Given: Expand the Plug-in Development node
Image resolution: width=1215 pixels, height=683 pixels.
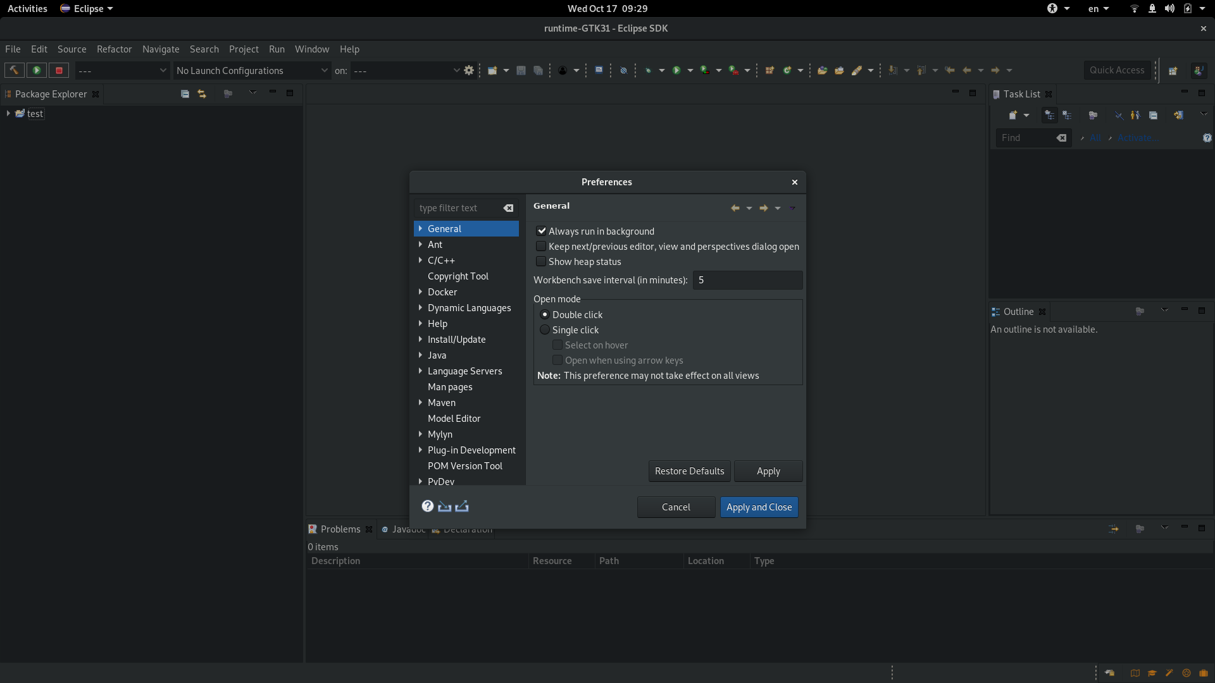Looking at the screenshot, I should tap(420, 450).
